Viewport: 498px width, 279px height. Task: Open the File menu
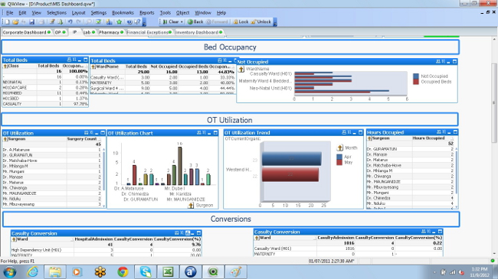tap(9, 13)
